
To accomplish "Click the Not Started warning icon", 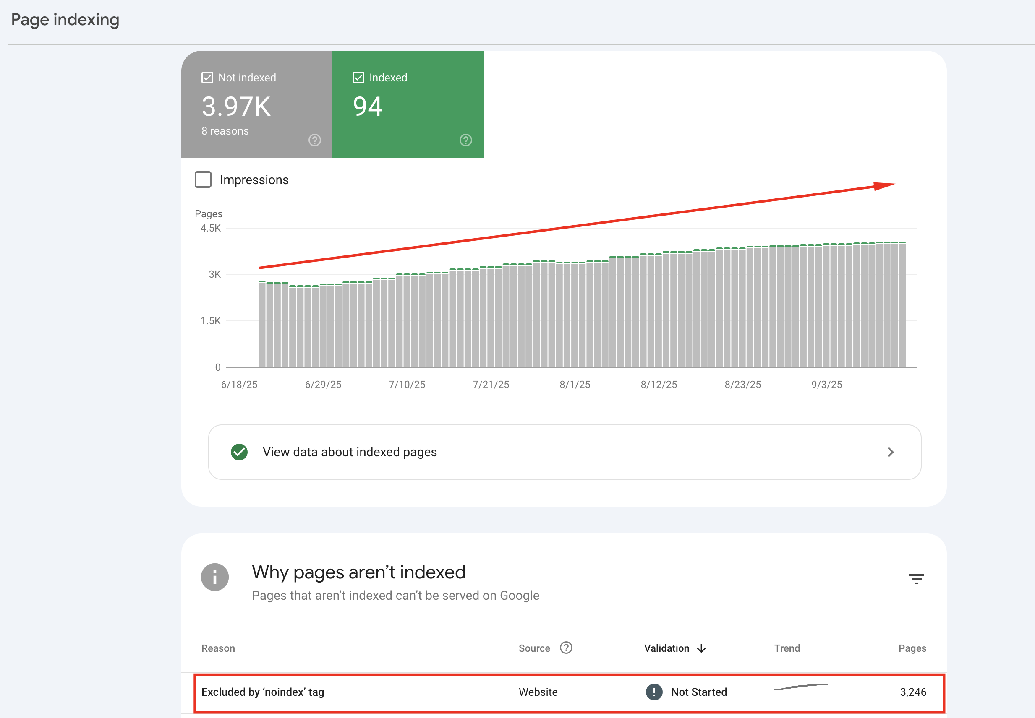I will click(x=653, y=692).
